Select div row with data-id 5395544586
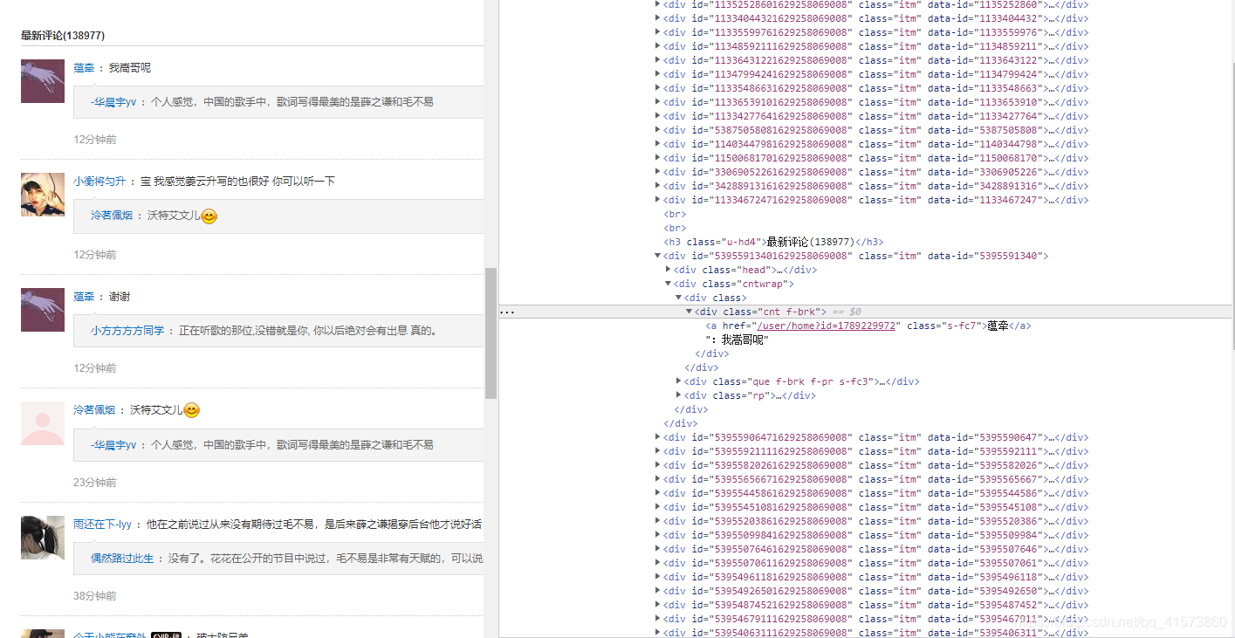1235x638 pixels. (875, 493)
